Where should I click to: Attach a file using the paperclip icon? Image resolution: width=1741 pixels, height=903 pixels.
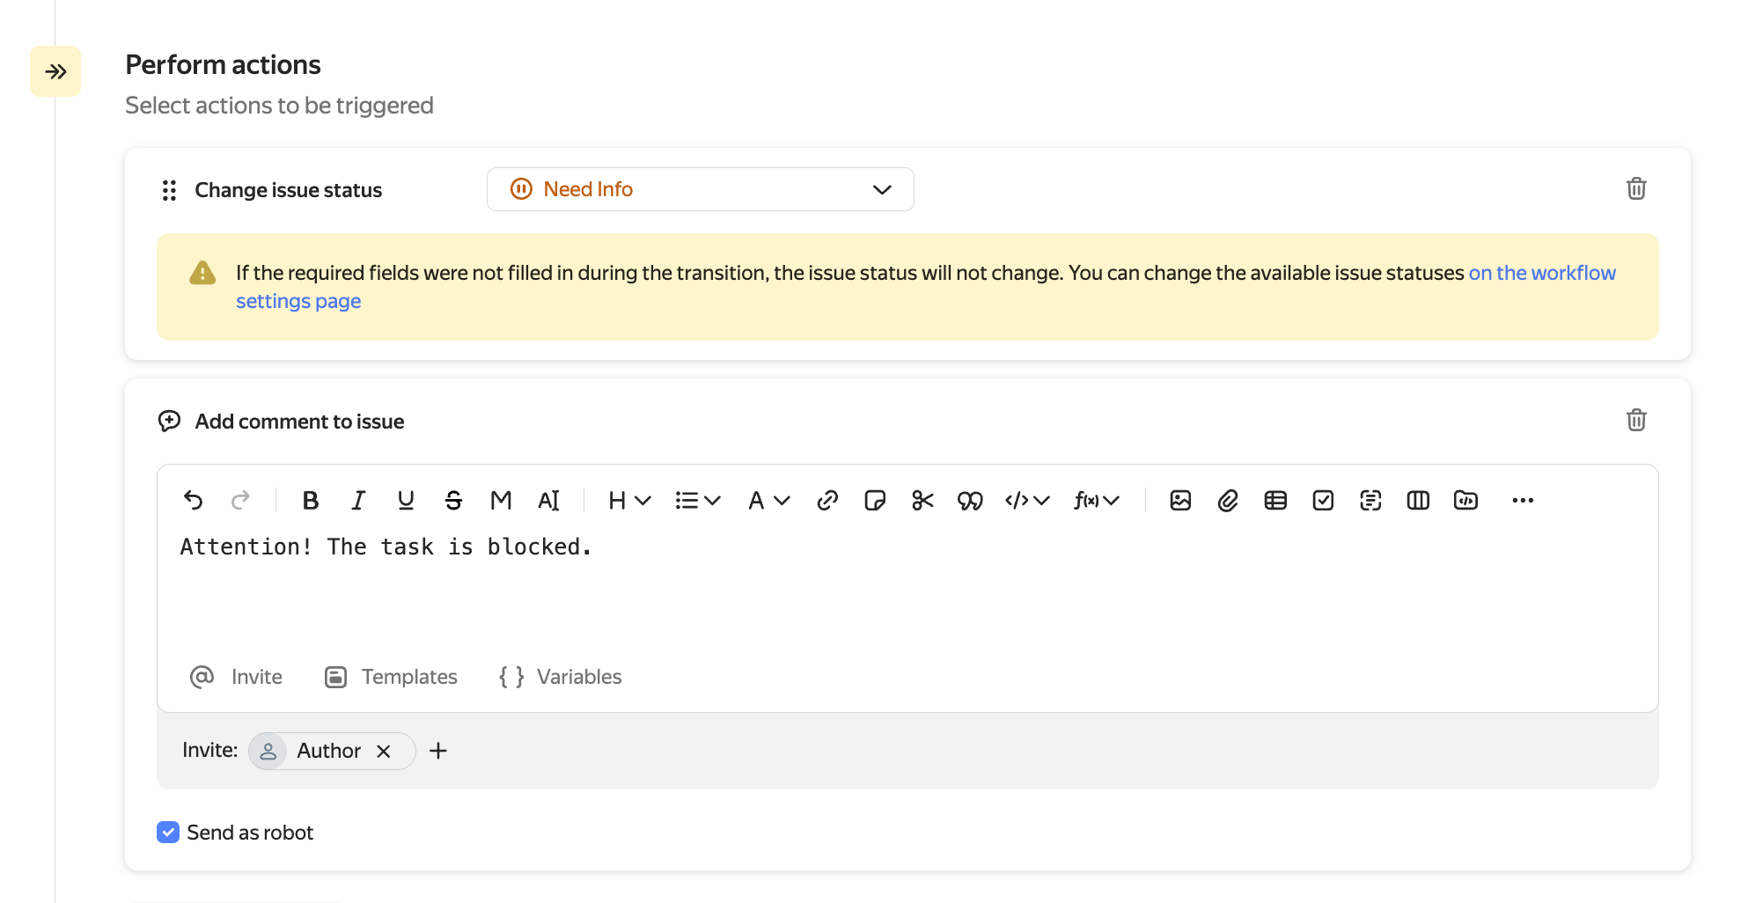pyautogui.click(x=1228, y=501)
